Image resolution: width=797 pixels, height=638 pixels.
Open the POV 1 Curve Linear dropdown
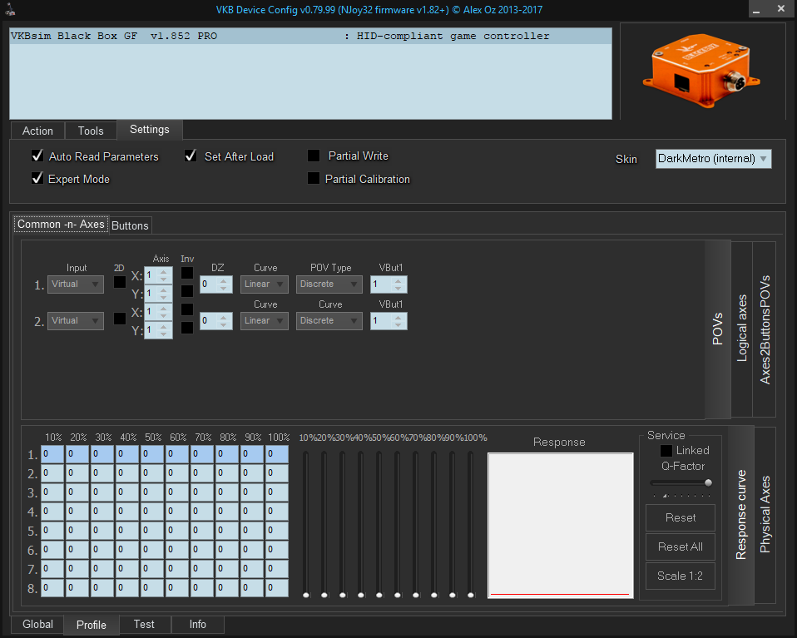point(265,284)
